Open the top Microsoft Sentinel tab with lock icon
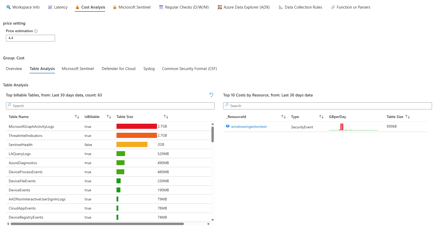The width and height of the screenshot is (439, 231). [131, 7]
